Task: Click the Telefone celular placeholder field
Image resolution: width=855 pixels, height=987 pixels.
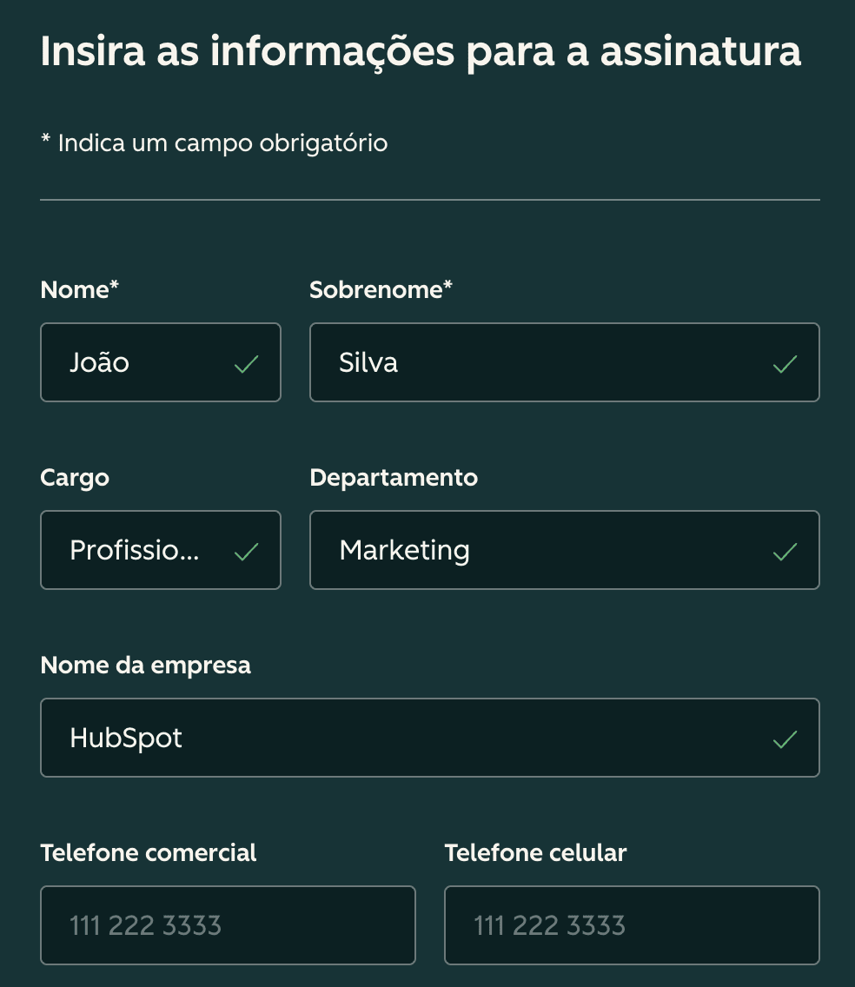Action: [x=632, y=925]
